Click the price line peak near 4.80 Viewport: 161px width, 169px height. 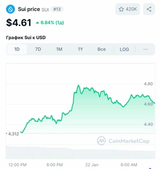tap(79, 85)
